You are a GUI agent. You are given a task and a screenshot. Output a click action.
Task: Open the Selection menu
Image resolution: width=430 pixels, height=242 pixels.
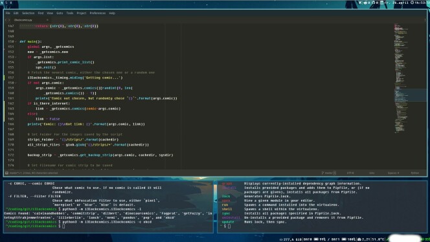pyautogui.click(x=28, y=13)
